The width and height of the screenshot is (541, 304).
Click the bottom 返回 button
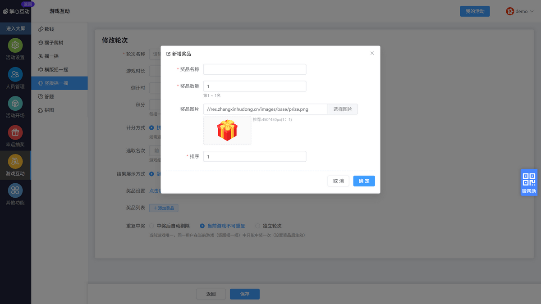[x=211, y=294]
